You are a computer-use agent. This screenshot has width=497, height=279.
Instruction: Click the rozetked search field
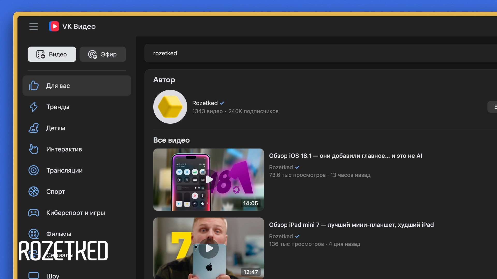pos(311,53)
